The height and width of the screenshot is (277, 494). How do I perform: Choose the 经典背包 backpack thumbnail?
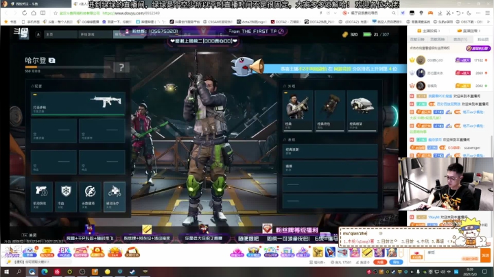pyautogui.click(x=330, y=111)
